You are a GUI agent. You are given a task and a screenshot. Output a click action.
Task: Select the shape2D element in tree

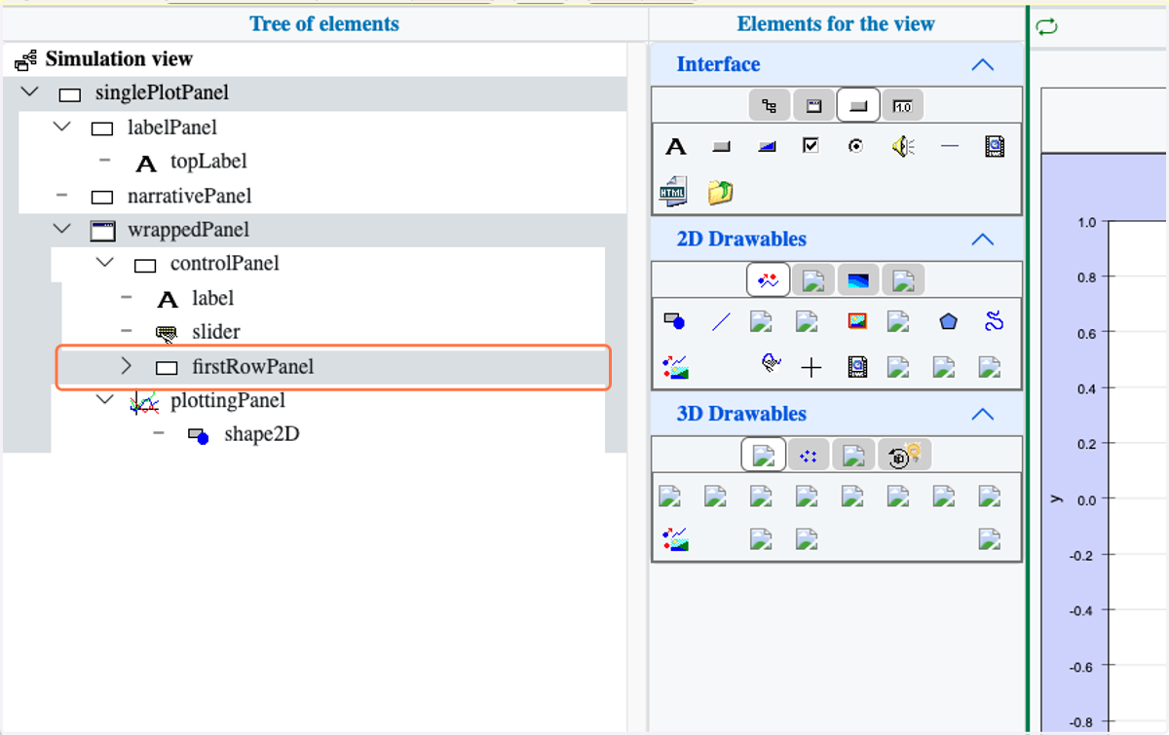[x=262, y=434]
